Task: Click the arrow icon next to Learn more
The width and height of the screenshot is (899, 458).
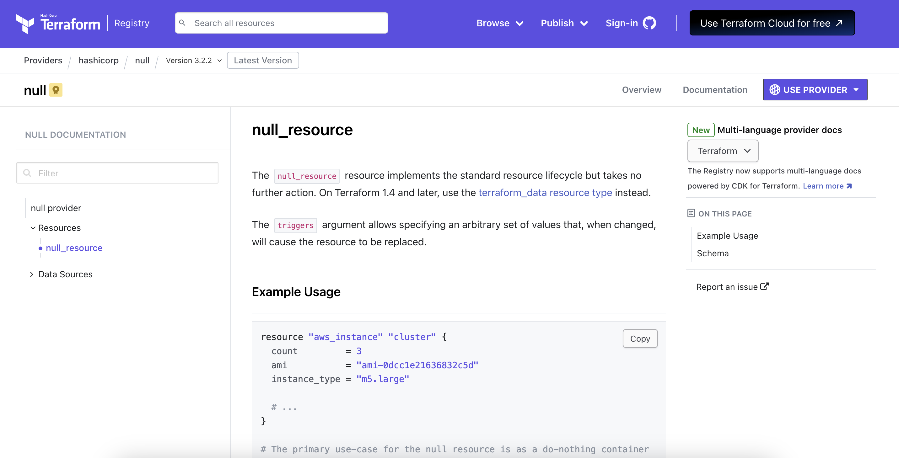Action: point(849,186)
